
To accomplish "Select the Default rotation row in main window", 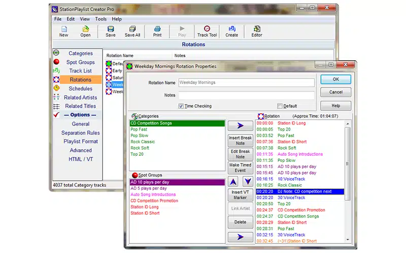I will pyautogui.click(x=115, y=64).
